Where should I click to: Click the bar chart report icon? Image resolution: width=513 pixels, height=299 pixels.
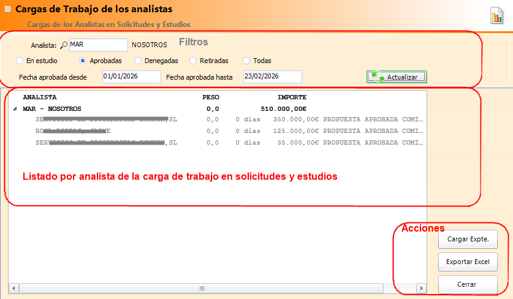496,17
